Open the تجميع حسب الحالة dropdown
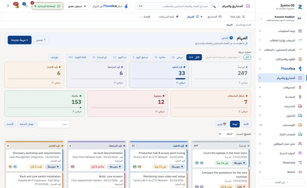This screenshot has width=307, height=188. coord(227,134)
